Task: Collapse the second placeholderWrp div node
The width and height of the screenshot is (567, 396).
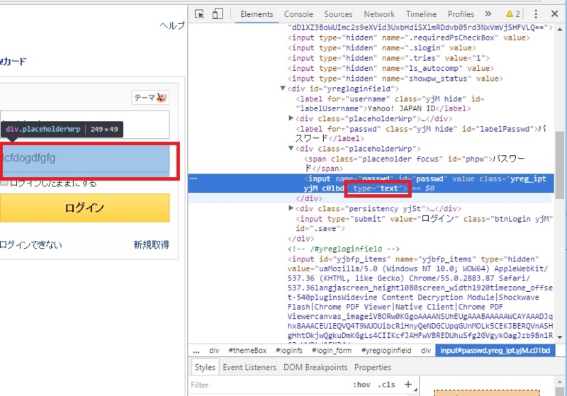Action: pos(291,148)
